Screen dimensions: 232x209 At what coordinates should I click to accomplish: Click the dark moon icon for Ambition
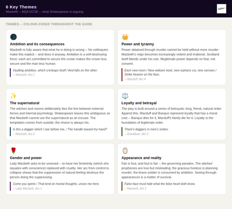click(13, 37)
